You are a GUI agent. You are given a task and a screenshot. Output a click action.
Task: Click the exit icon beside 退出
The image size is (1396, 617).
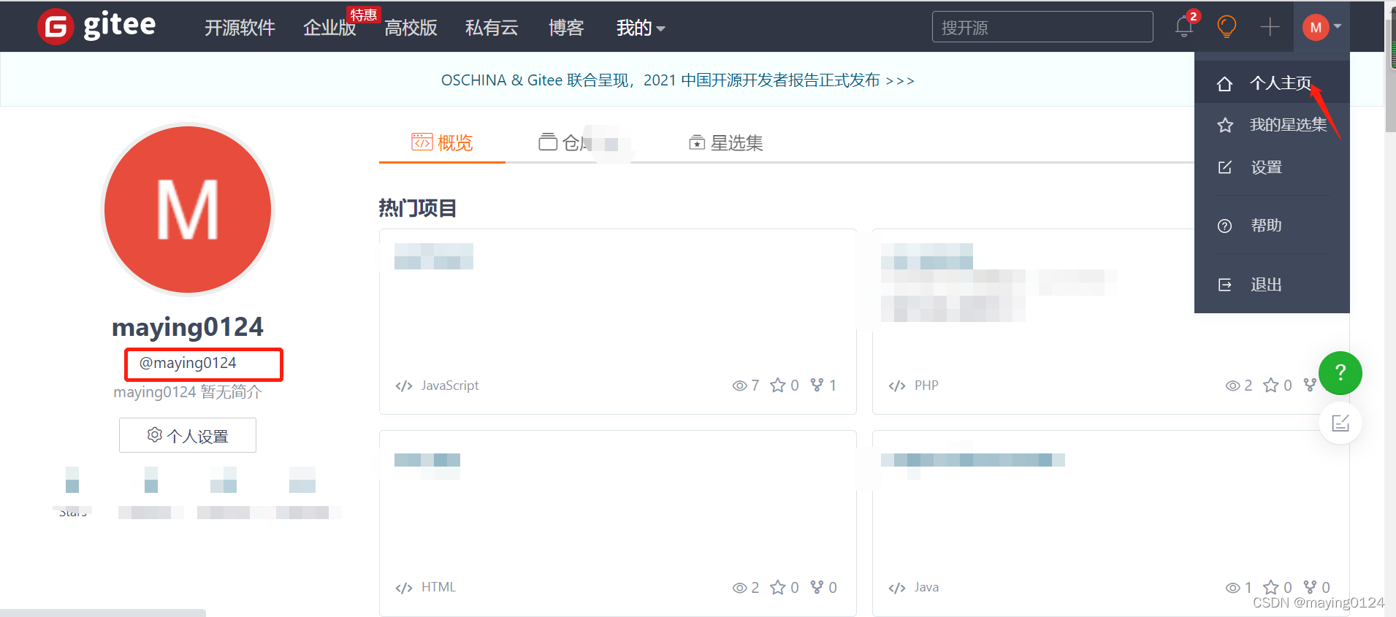coord(1225,285)
